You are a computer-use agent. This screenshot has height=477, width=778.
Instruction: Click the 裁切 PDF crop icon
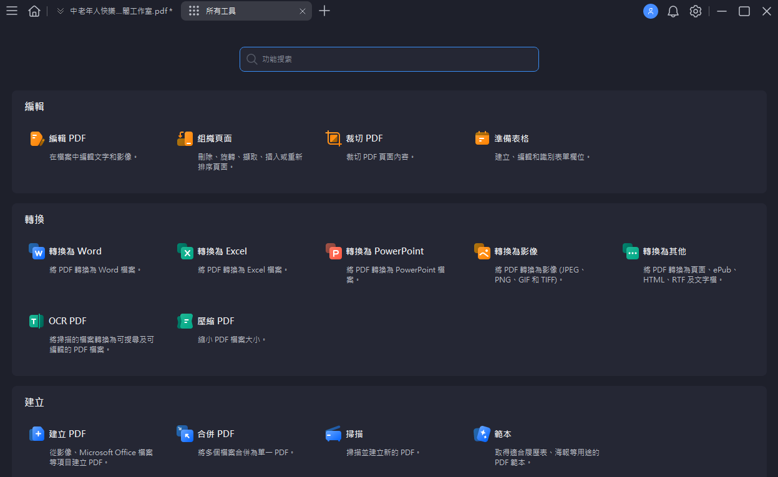[x=334, y=138]
